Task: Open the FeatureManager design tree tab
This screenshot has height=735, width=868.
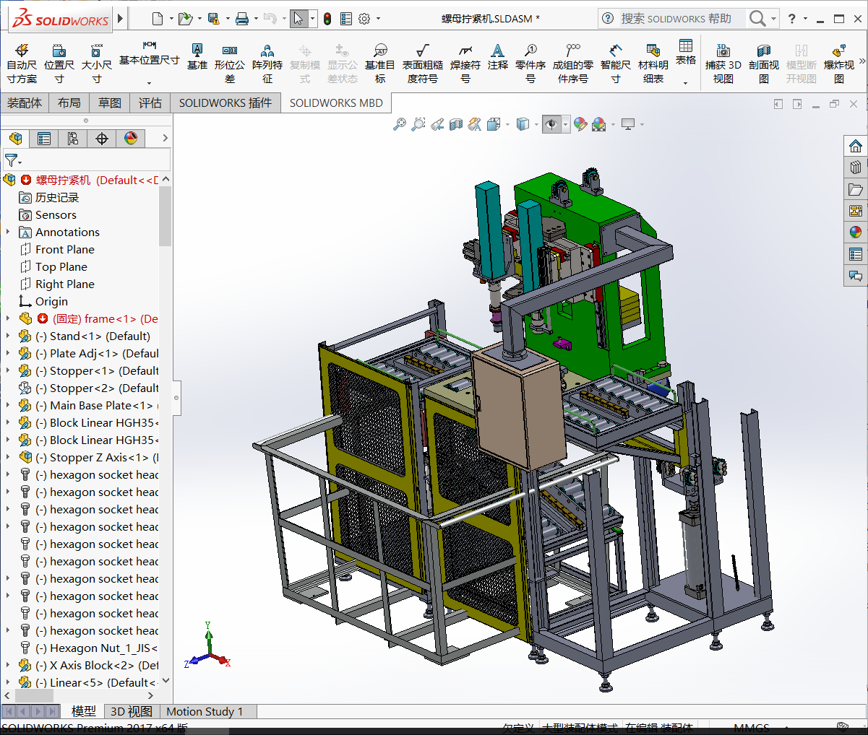Action: click(x=15, y=138)
